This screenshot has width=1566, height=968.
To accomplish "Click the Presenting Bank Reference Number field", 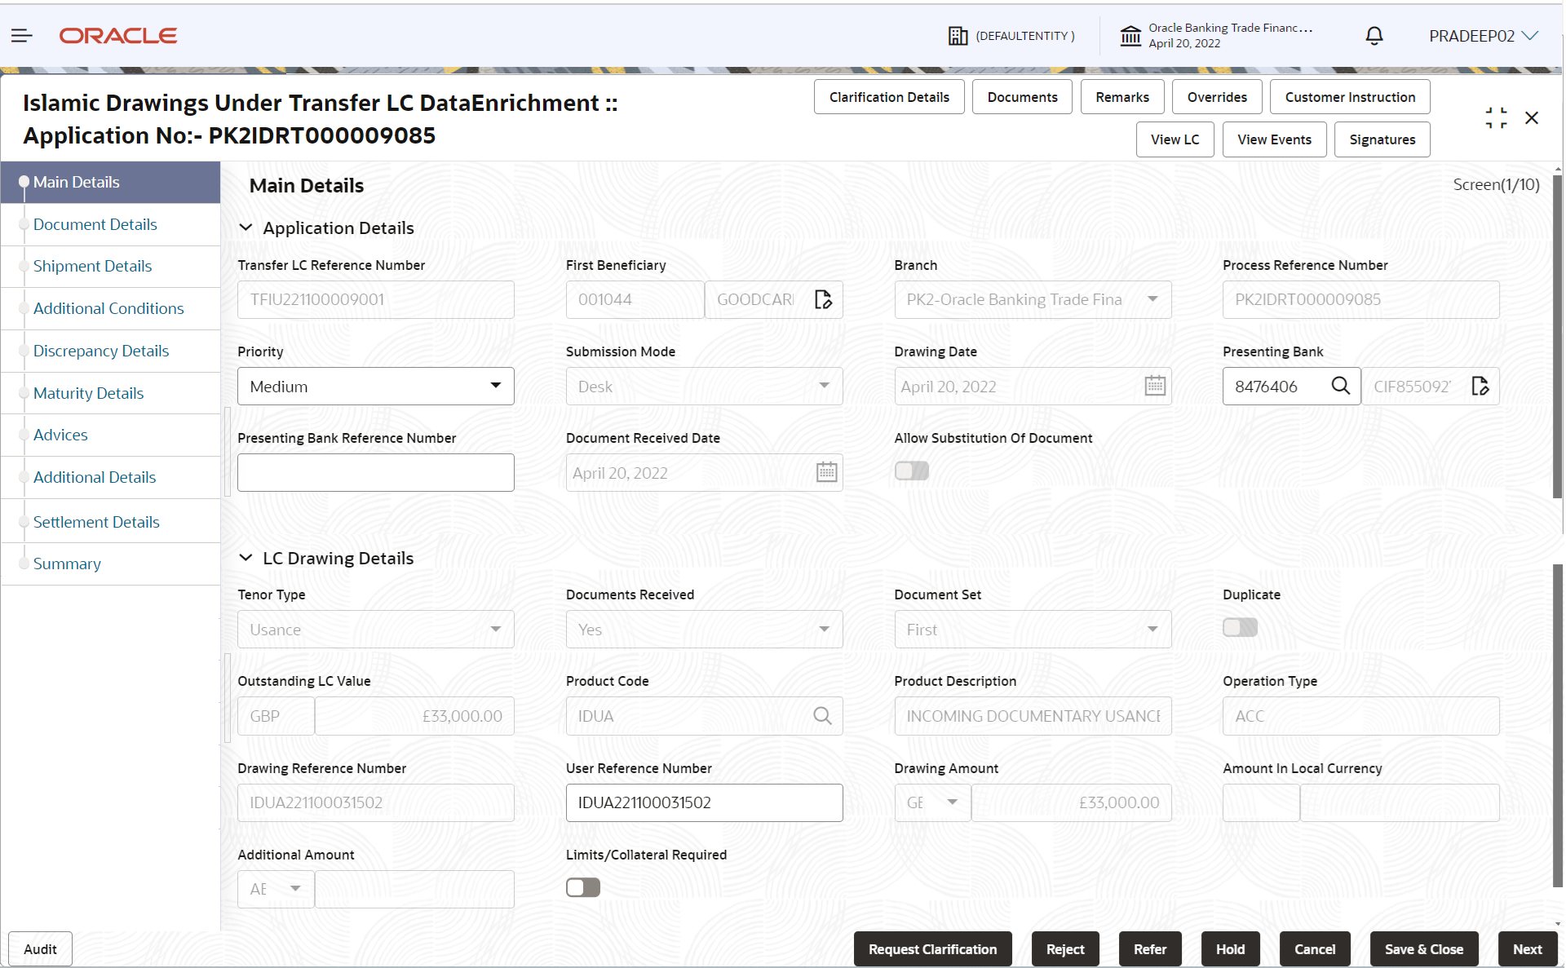I will coord(375,472).
